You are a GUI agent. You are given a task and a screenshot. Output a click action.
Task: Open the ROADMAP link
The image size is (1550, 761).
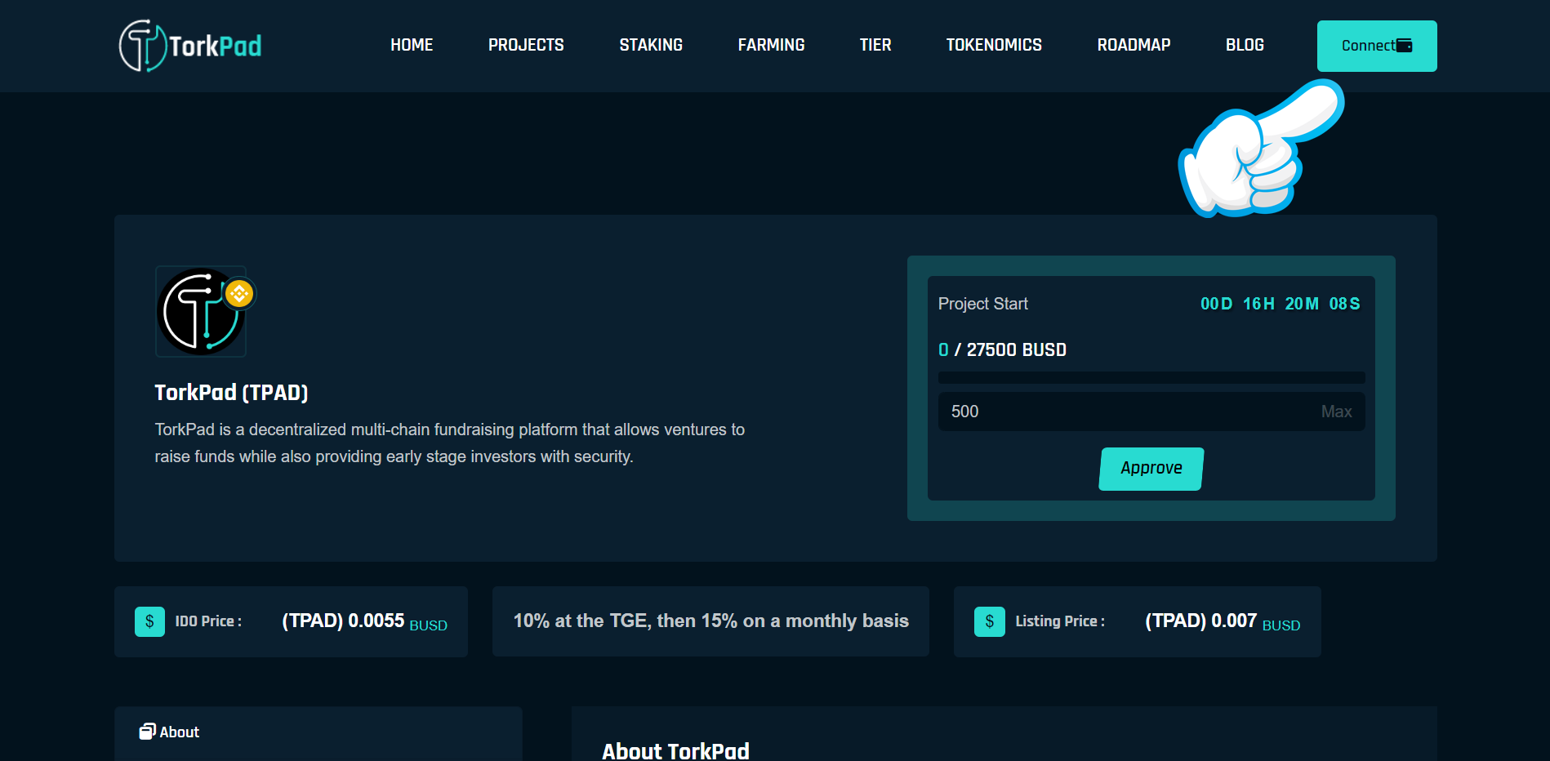(1134, 46)
